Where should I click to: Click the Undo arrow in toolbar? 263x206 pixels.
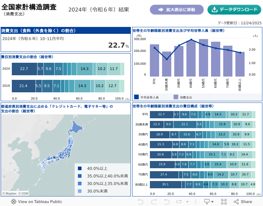(x=141, y=201)
